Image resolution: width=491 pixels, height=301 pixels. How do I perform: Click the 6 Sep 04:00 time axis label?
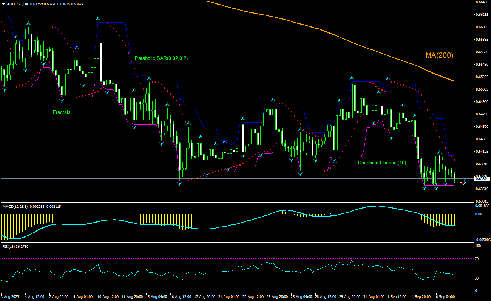point(445,297)
